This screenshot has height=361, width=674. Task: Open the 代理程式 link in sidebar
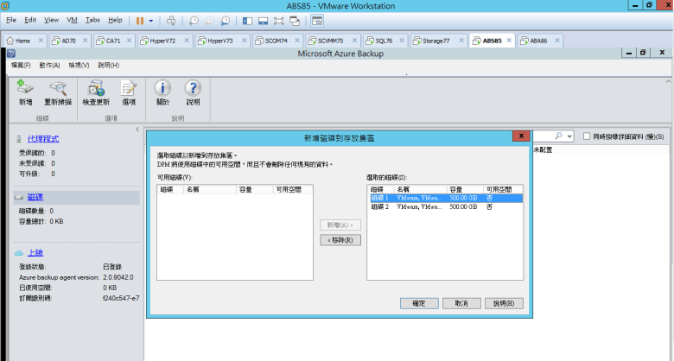tap(43, 138)
